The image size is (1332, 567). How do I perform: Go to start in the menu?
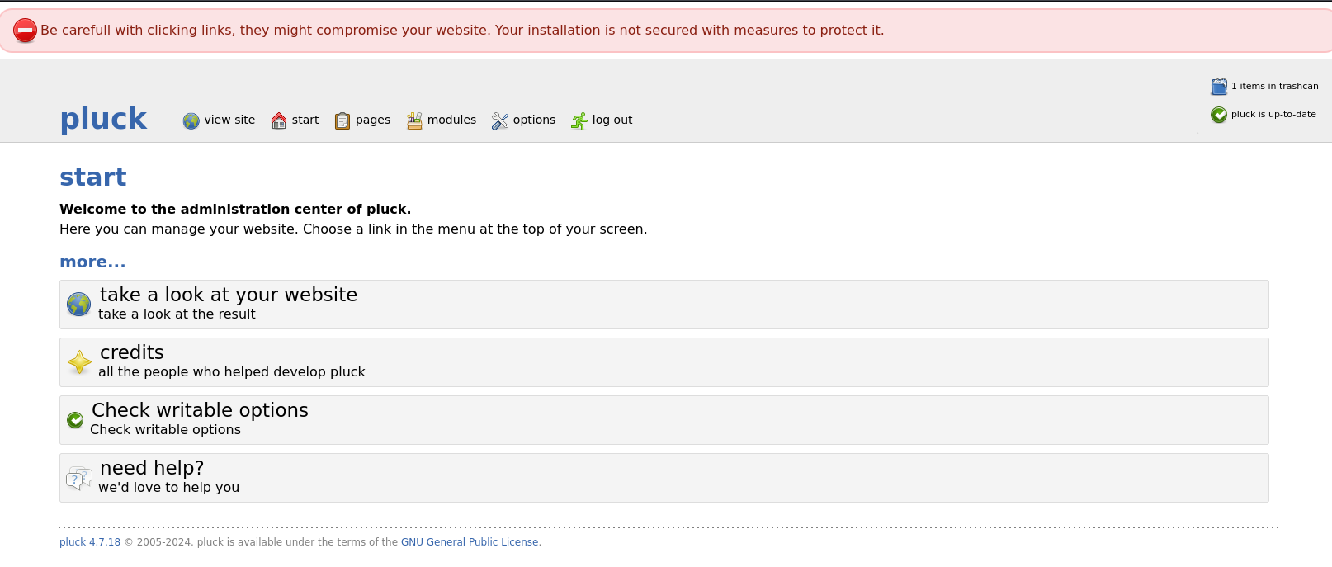(x=305, y=120)
